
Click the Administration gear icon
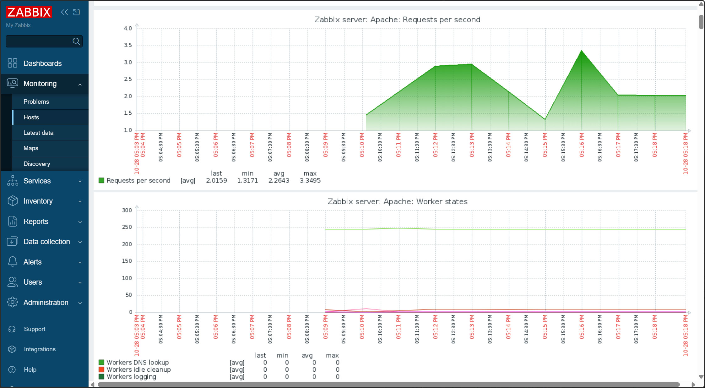(13, 302)
